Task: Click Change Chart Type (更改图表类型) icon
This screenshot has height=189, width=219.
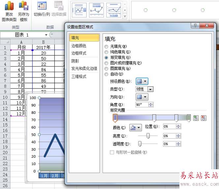Action: click(x=9, y=6)
